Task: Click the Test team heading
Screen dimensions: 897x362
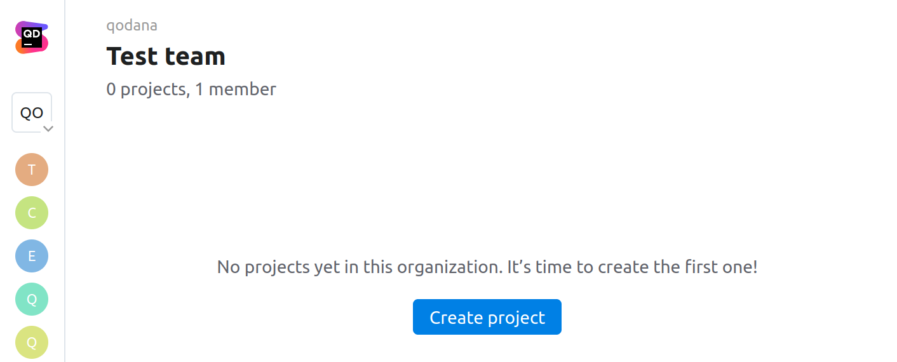Action: [x=166, y=56]
